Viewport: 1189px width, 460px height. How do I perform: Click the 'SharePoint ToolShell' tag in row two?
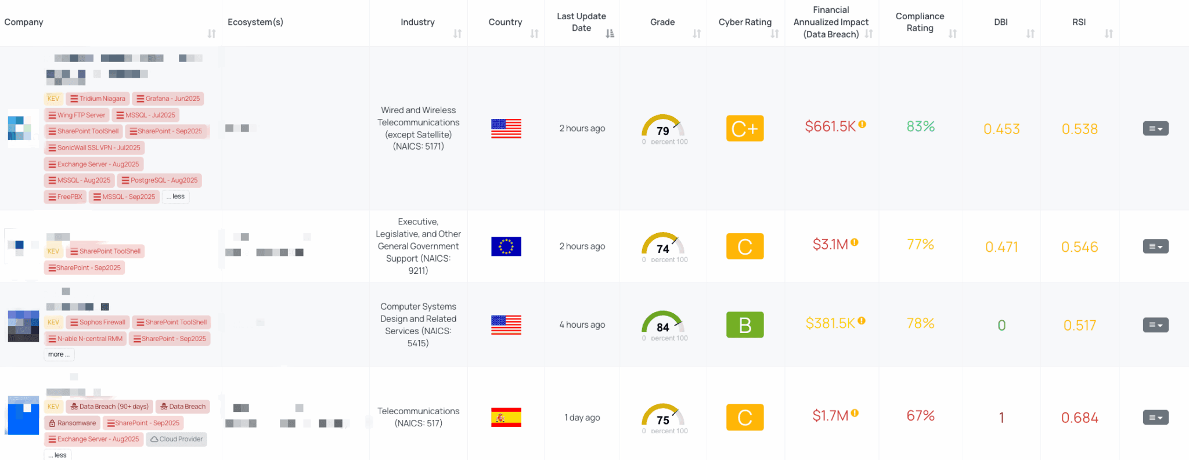105,251
